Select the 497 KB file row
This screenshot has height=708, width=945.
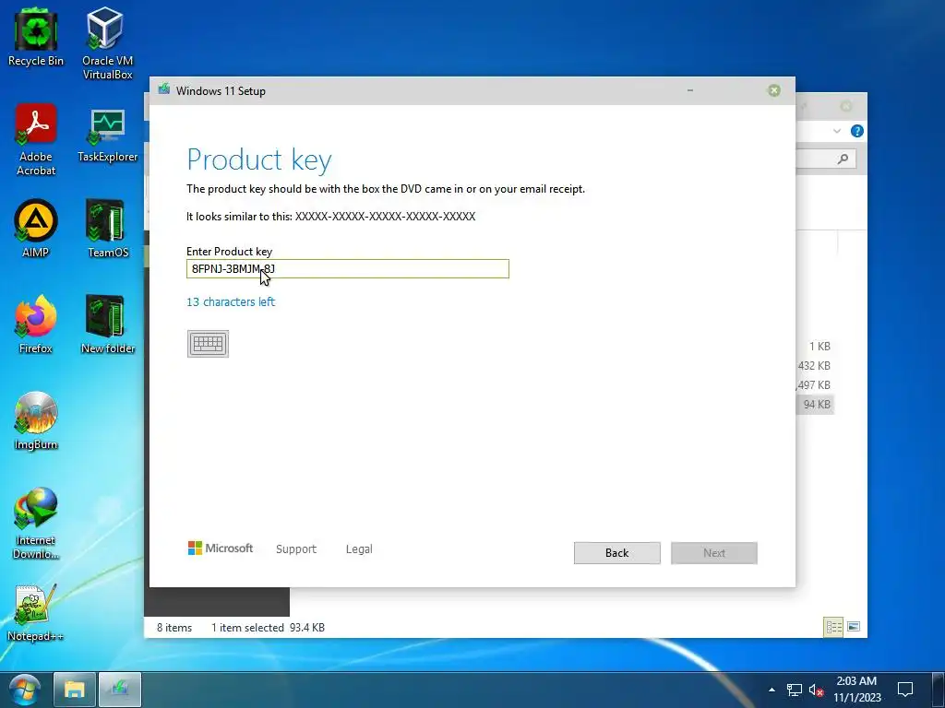coord(815,385)
